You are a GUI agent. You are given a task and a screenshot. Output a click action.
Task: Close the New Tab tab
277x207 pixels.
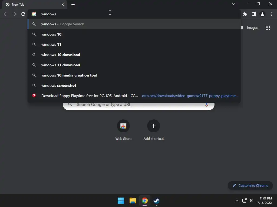(x=63, y=5)
